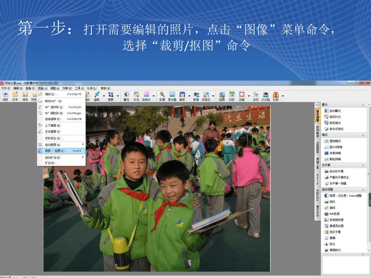Click 高ISO降噪 in the right panel

[333, 147]
